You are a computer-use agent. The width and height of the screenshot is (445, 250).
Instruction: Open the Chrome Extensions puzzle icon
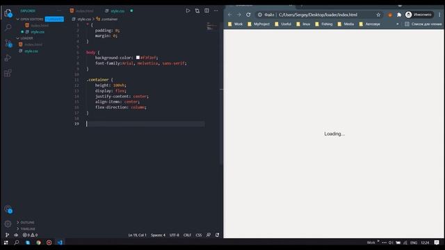pos(399,15)
